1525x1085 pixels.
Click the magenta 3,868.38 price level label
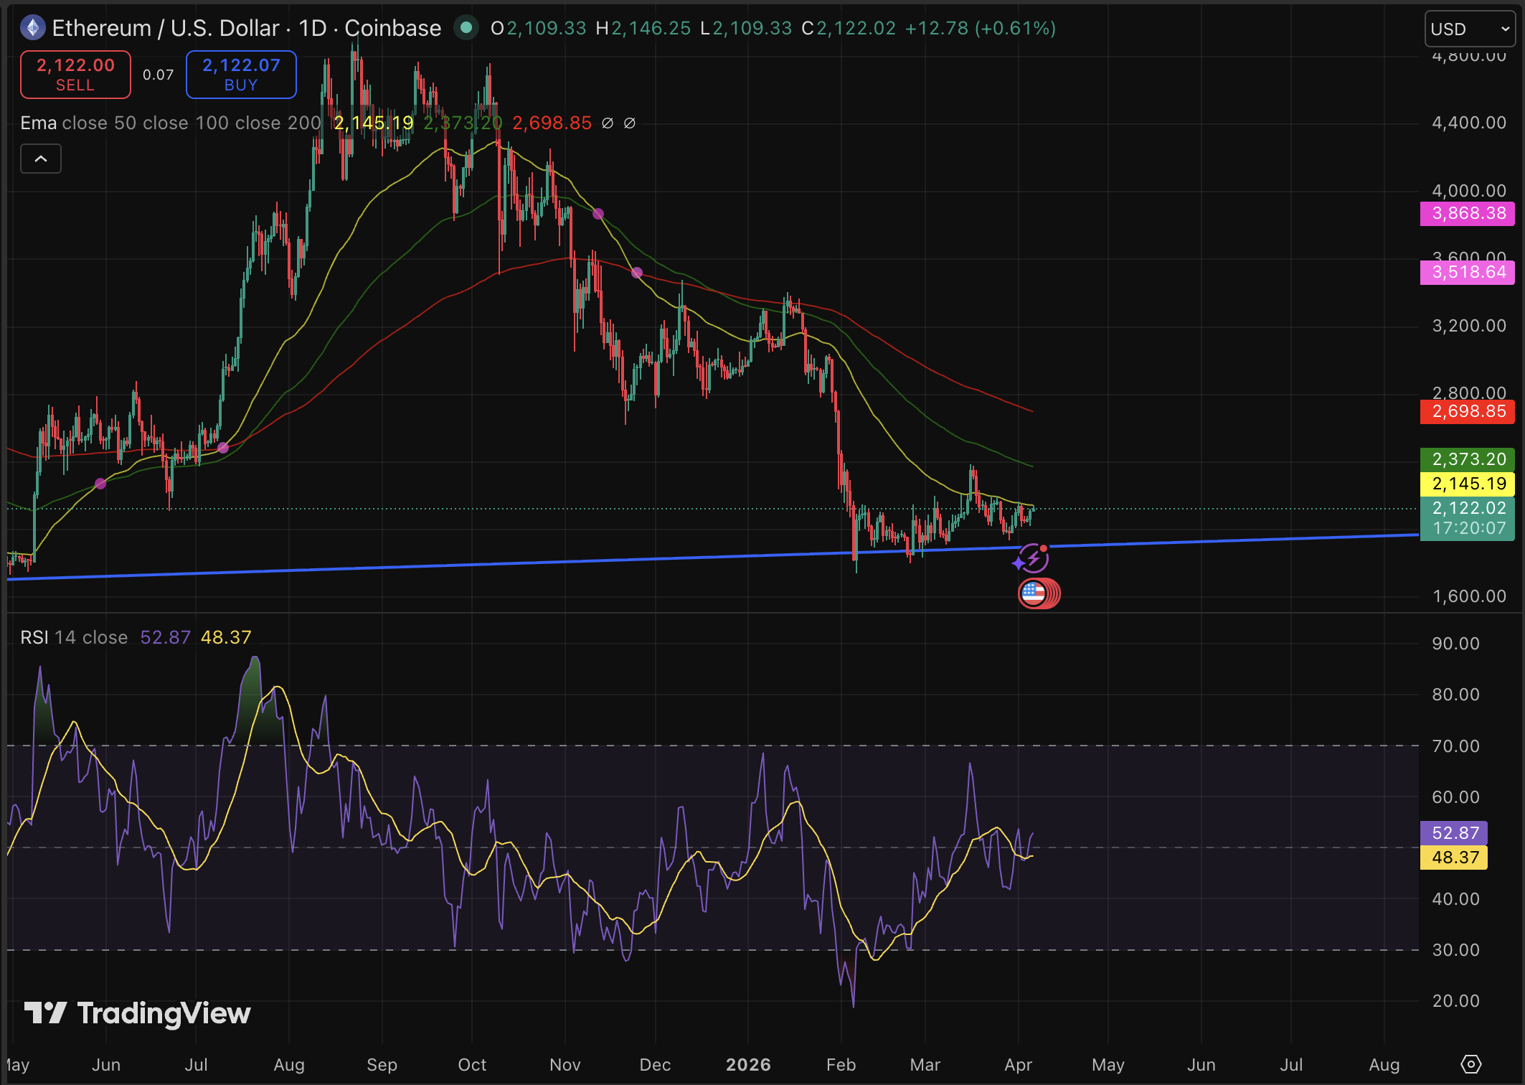coord(1467,214)
